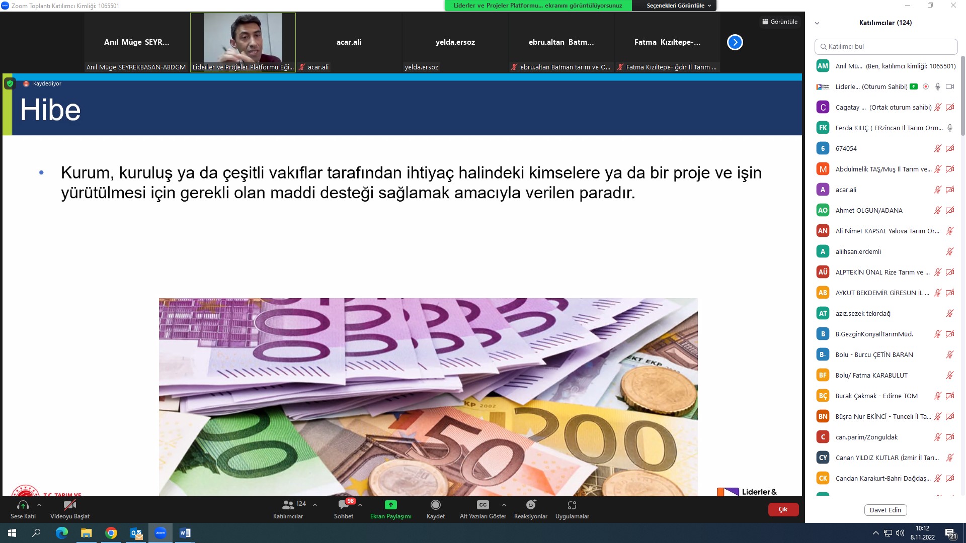Collapse the Katılımcılar panel chevron

[817, 23]
